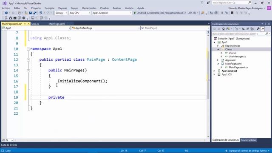The width and height of the screenshot is (272, 153).
Task: Click the quick launch magnifier icon
Action: (x=249, y=3)
